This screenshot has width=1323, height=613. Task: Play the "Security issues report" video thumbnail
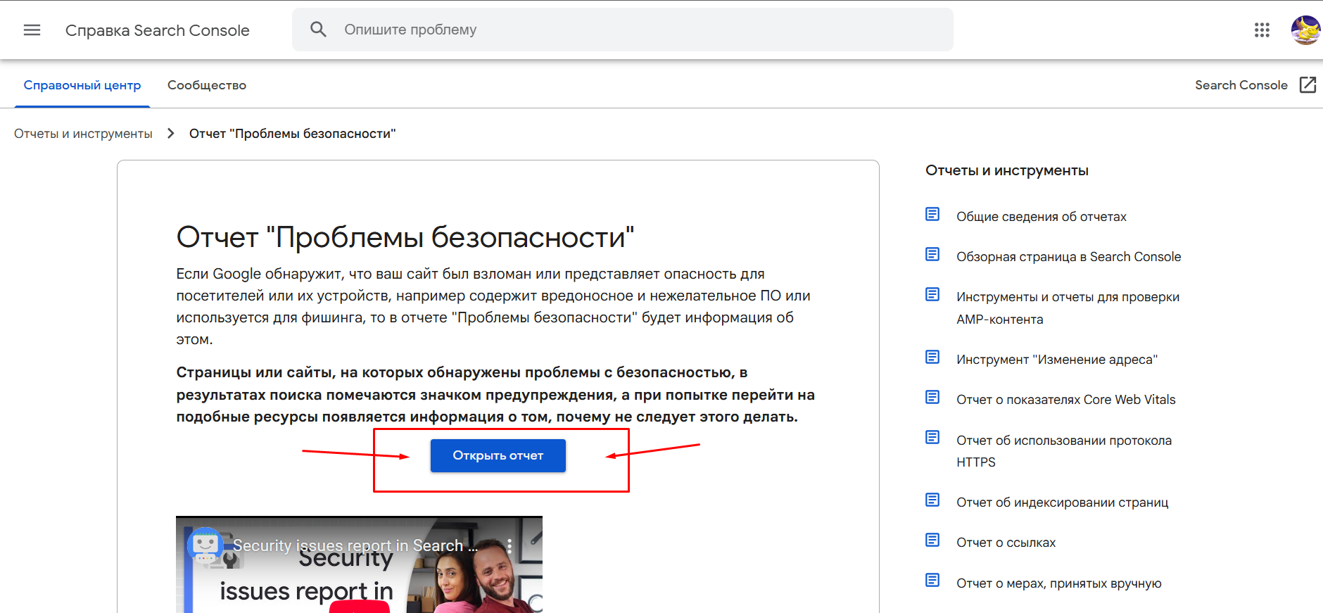[359, 564]
